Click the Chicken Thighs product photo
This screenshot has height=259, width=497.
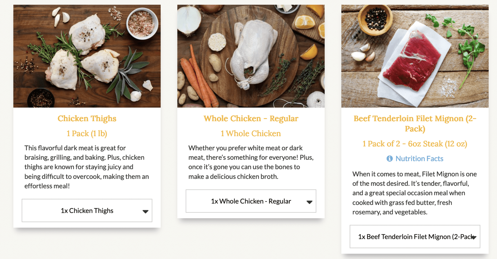click(x=87, y=56)
